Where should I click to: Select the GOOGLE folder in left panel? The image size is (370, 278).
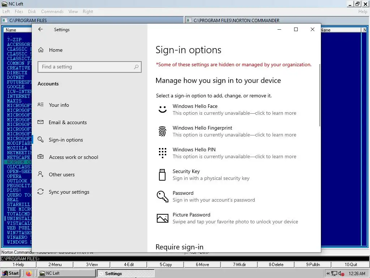[x=16, y=87]
